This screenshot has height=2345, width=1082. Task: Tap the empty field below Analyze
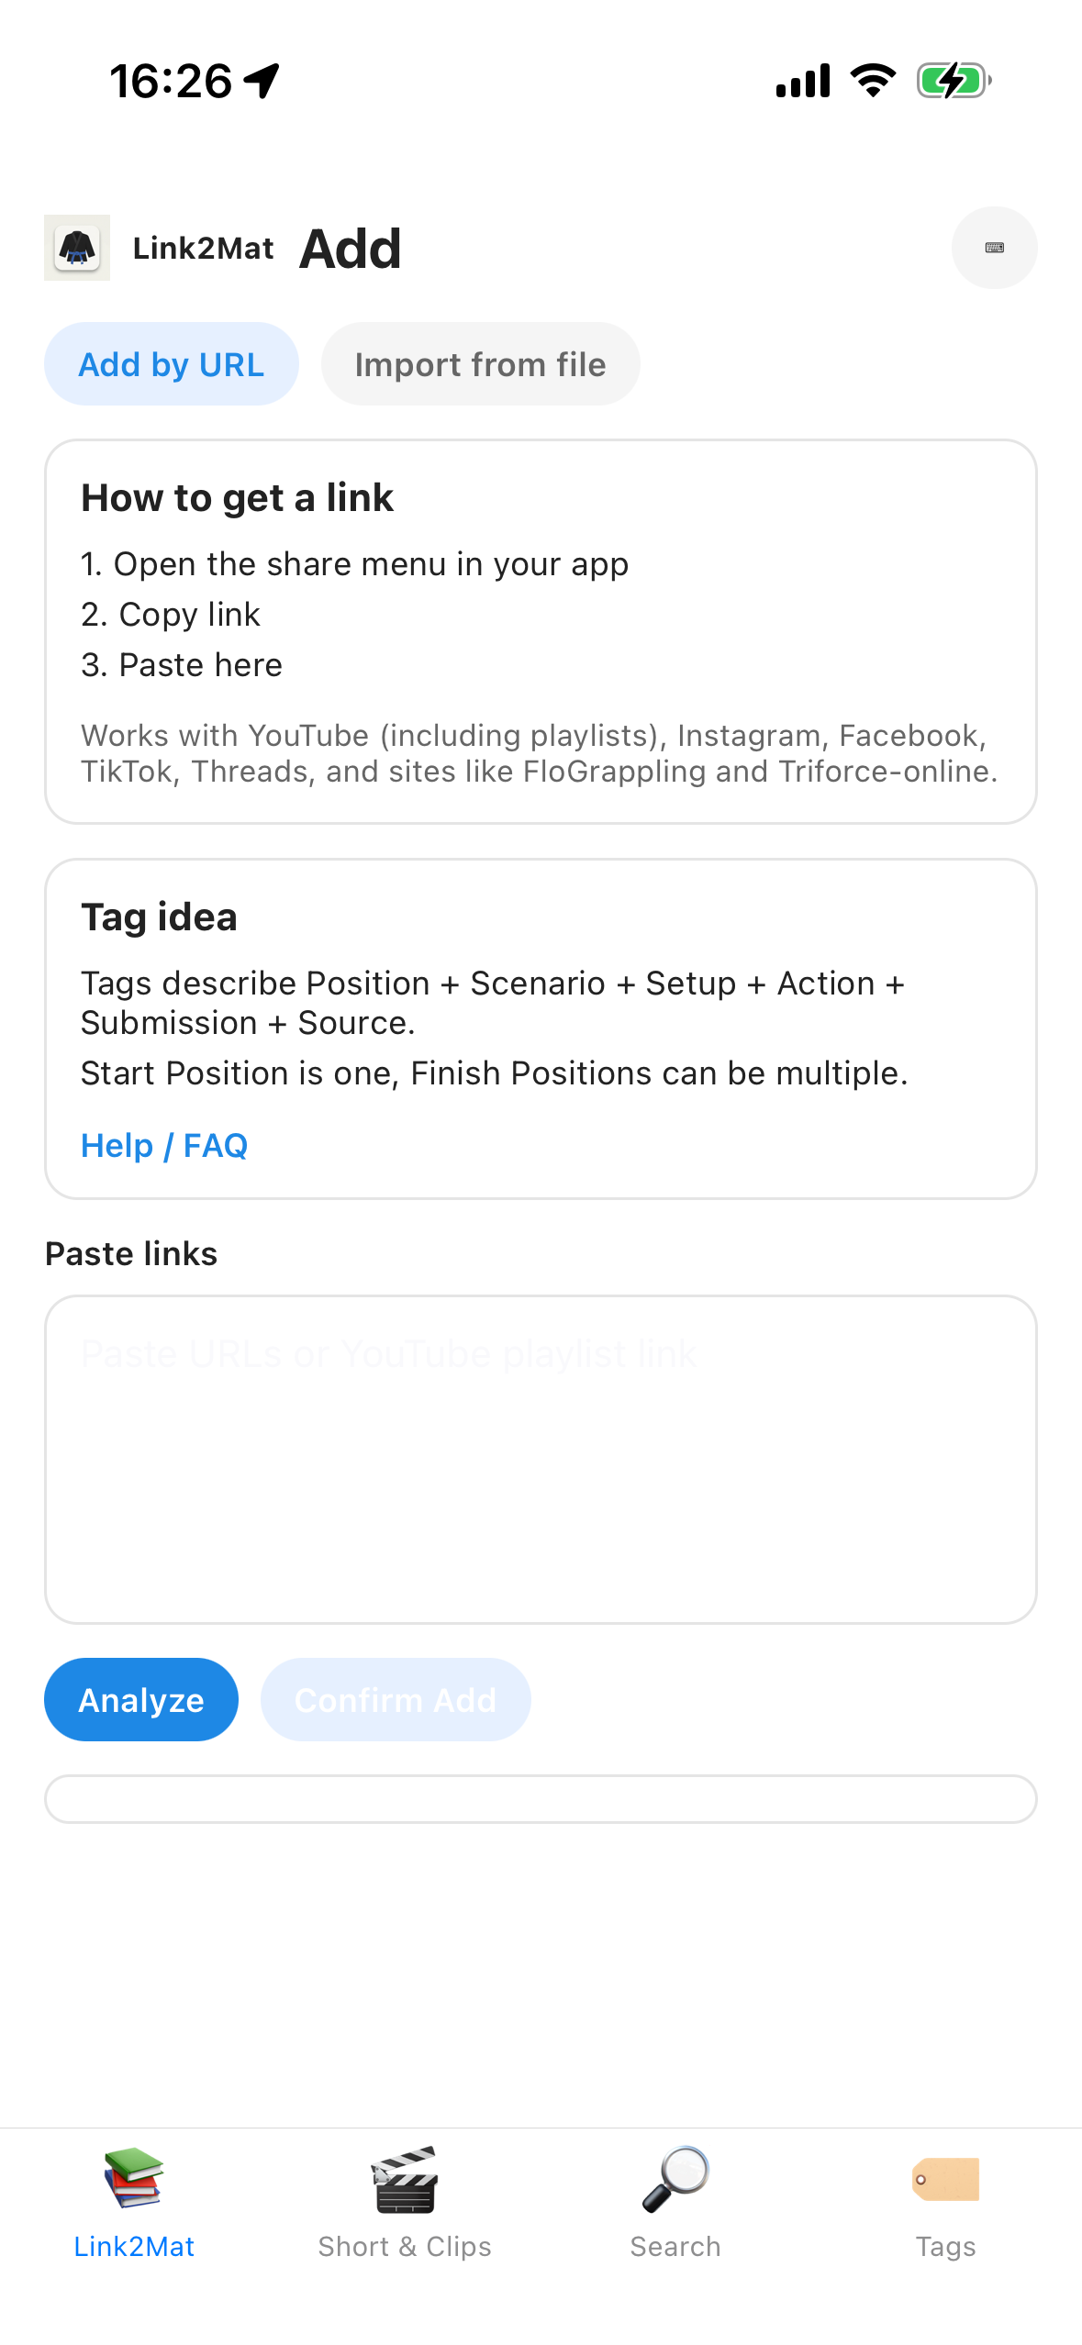pyautogui.click(x=541, y=1798)
